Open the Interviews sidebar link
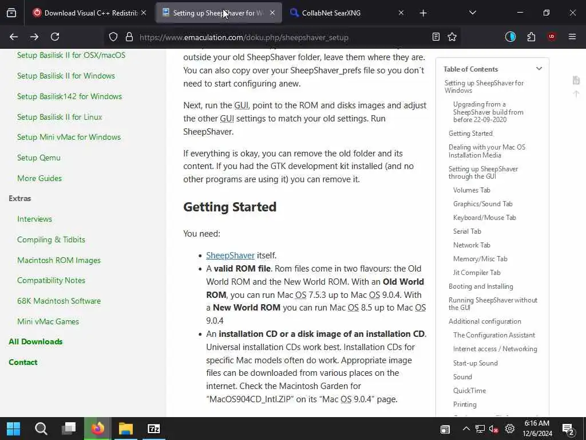The image size is (586, 440). point(34,219)
